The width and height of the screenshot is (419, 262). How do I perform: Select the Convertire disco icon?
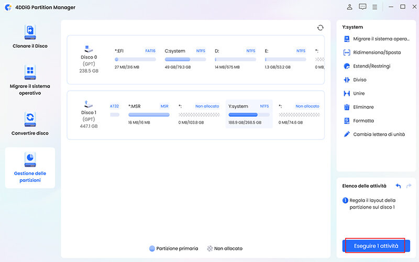coord(30,117)
